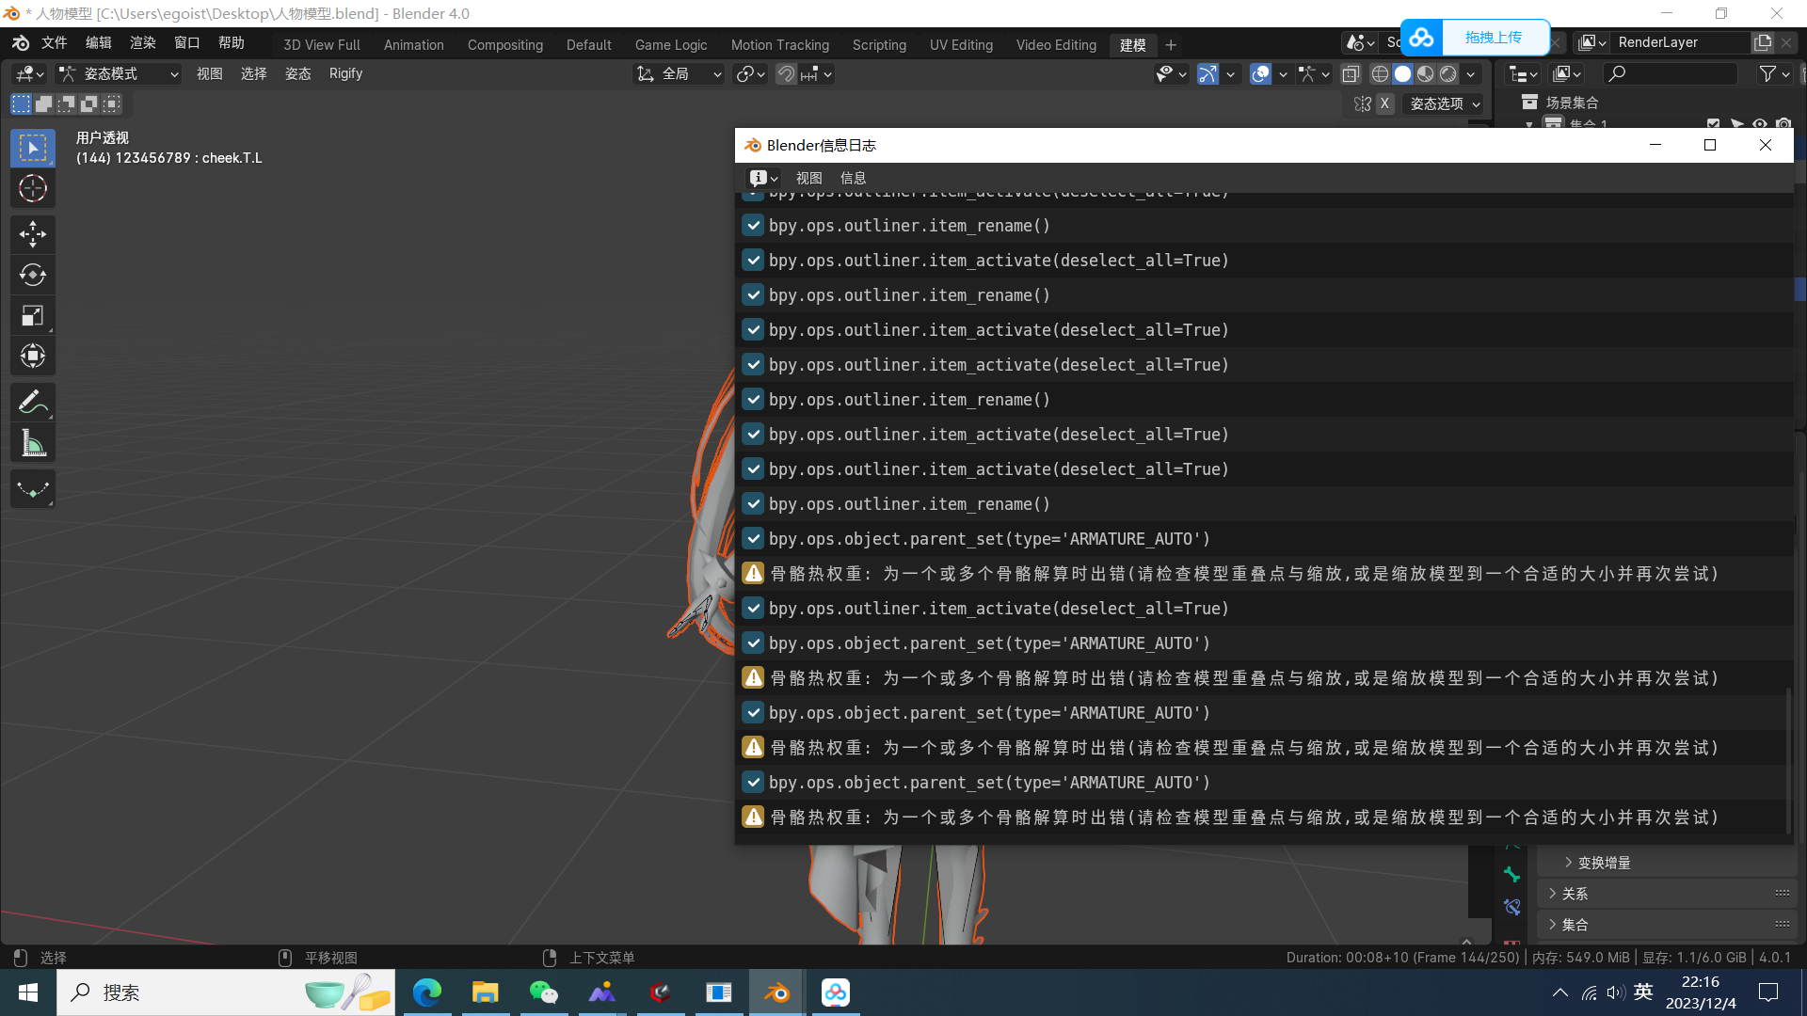Add a new workspace with plus button

pyautogui.click(x=1171, y=45)
